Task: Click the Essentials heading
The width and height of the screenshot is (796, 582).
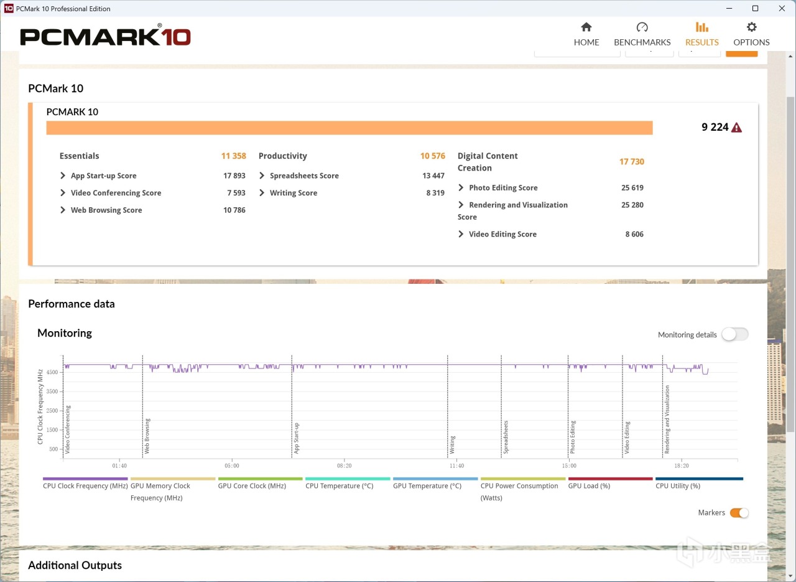Action: 80,156
